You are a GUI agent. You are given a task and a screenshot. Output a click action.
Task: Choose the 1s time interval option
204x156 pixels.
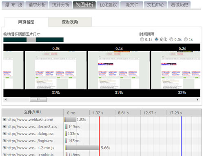(x=186, y=39)
